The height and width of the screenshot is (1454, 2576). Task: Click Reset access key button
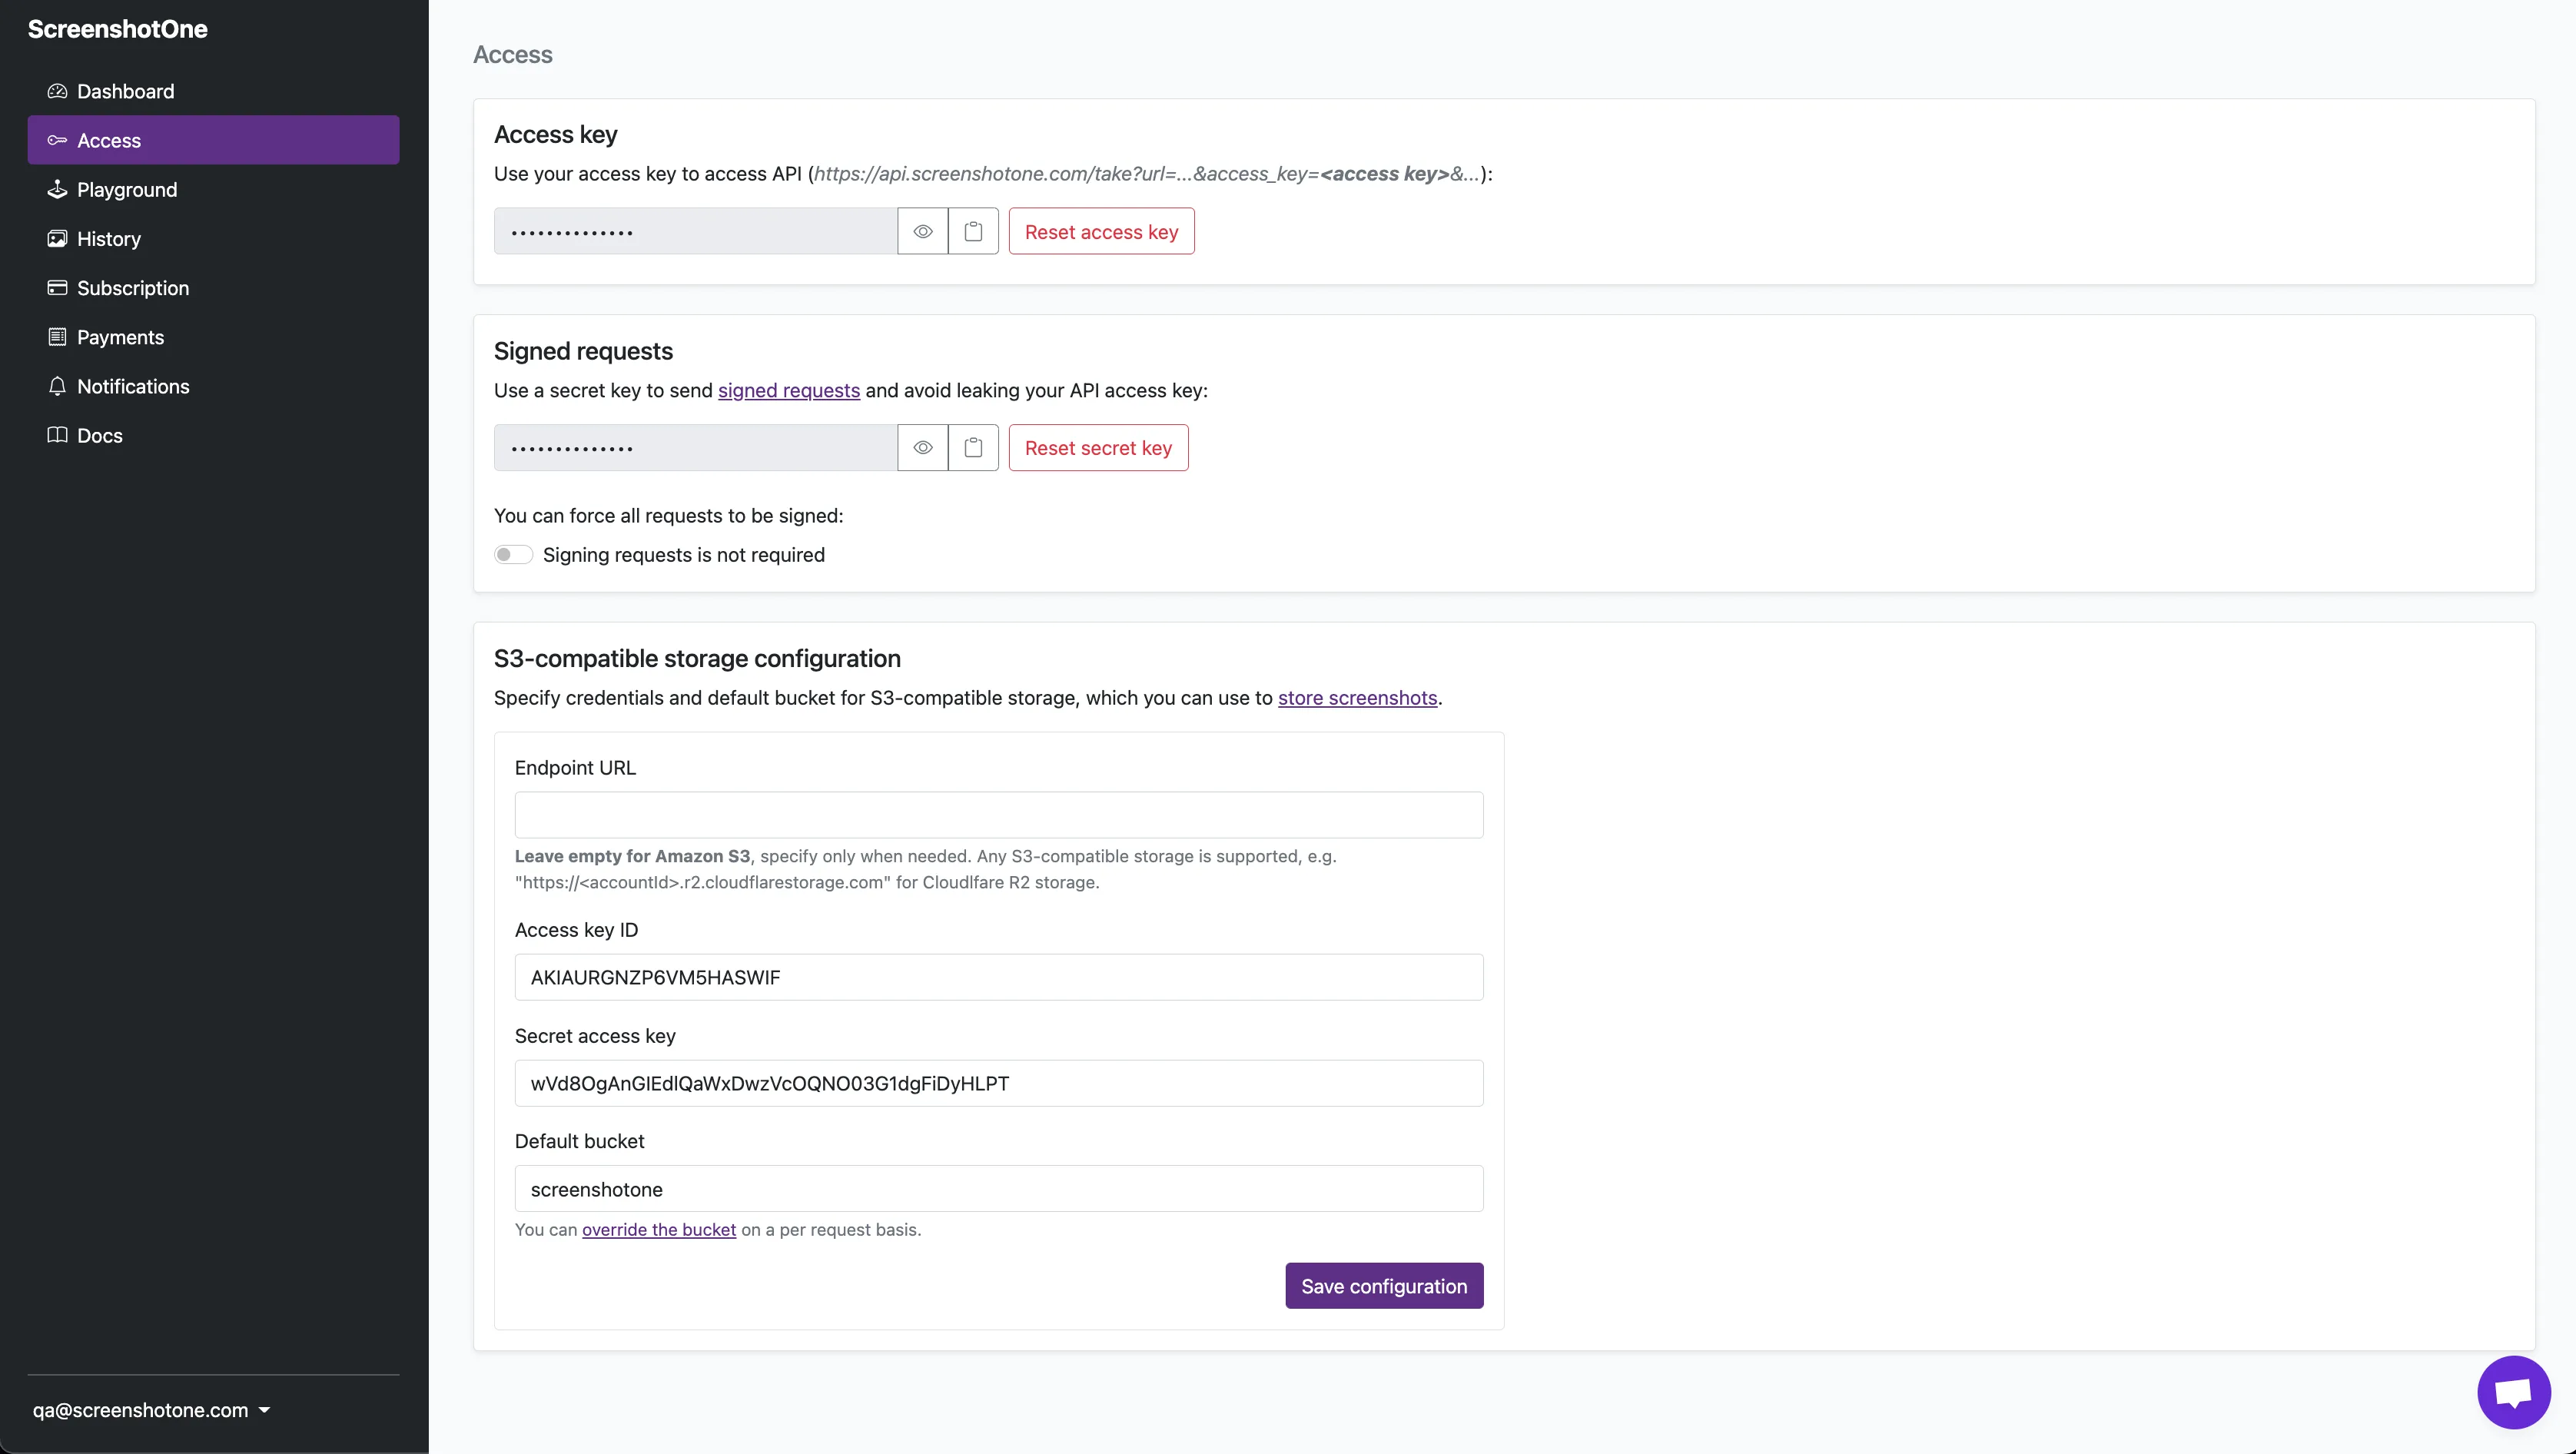coord(1100,230)
